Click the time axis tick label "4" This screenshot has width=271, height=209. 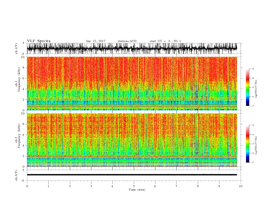pyautogui.click(x=112, y=186)
